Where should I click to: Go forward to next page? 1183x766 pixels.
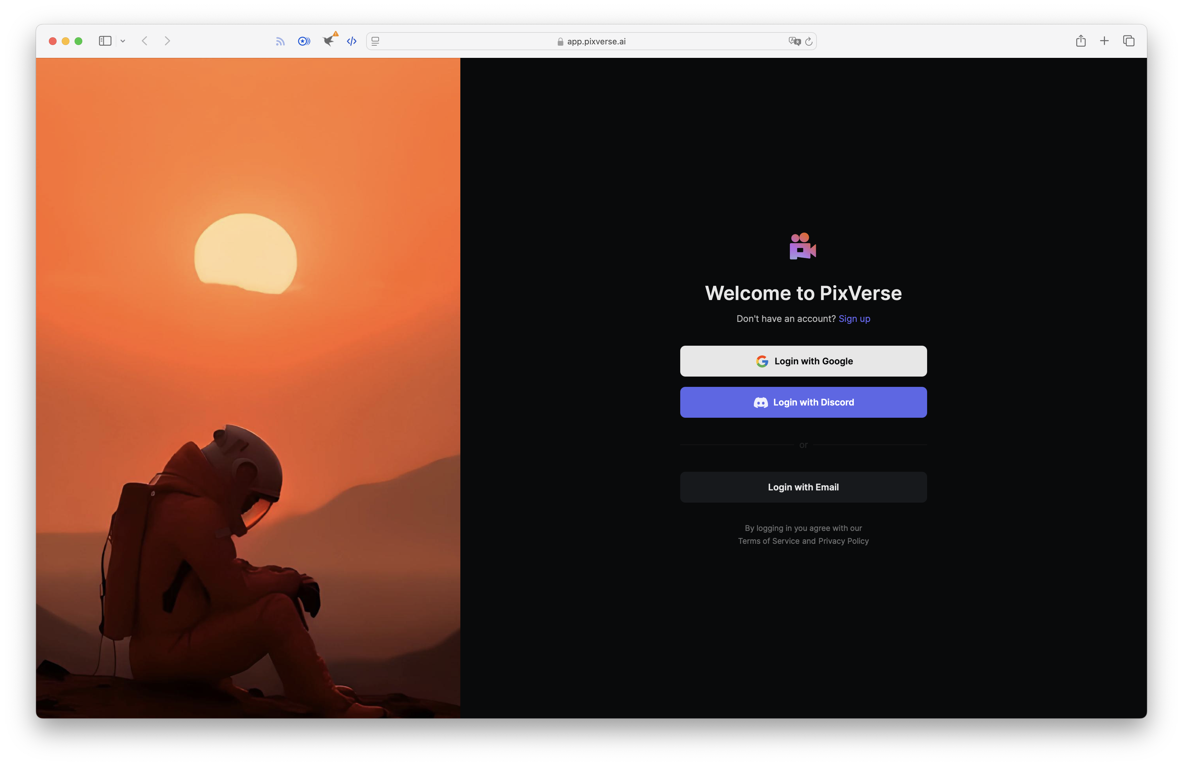167,41
